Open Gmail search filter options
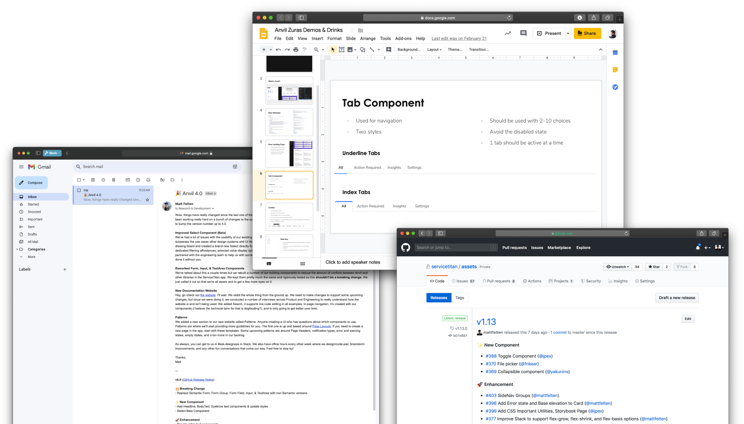The width and height of the screenshot is (744, 424). tap(235, 167)
